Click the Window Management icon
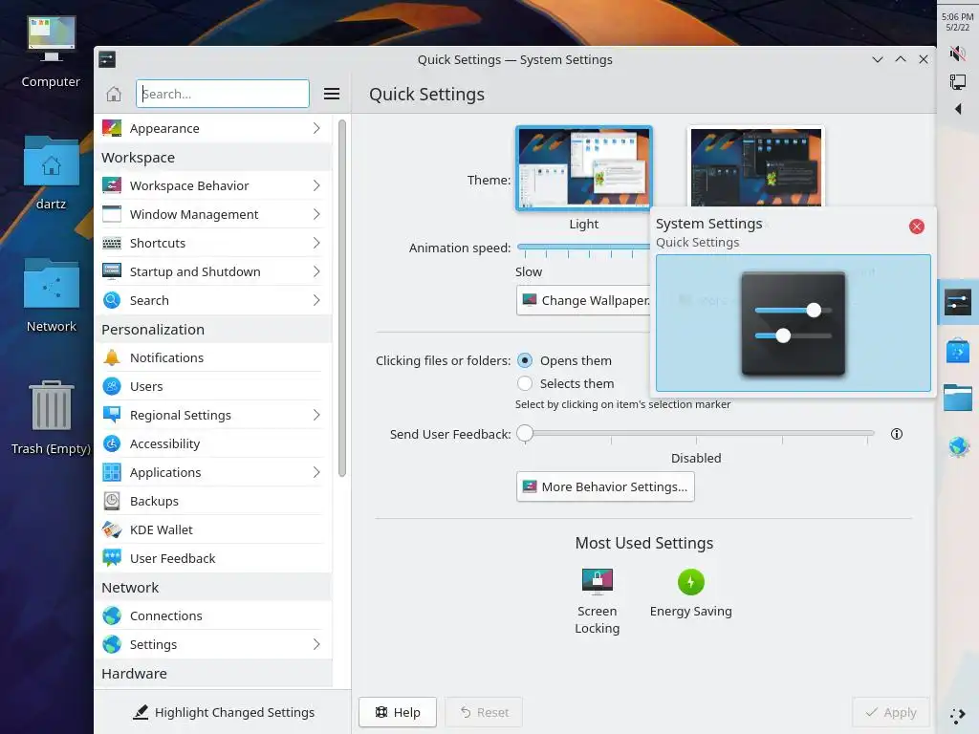 [112, 214]
